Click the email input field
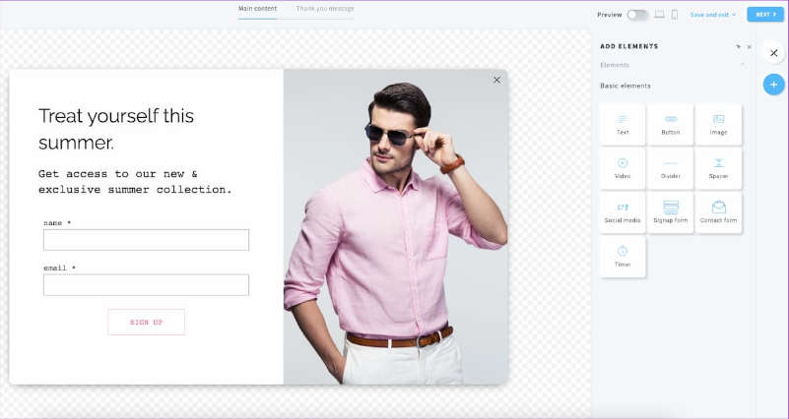The width and height of the screenshot is (789, 419). (x=146, y=285)
